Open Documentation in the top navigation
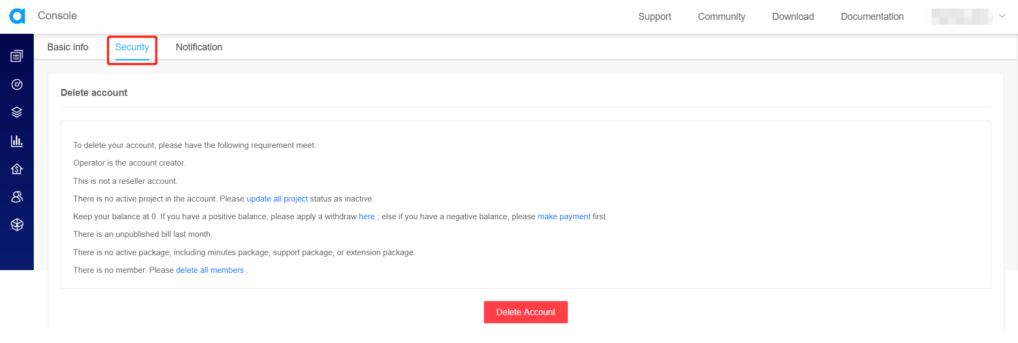 pyautogui.click(x=872, y=17)
